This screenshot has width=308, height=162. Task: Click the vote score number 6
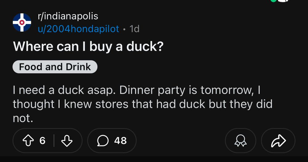[x=43, y=140]
